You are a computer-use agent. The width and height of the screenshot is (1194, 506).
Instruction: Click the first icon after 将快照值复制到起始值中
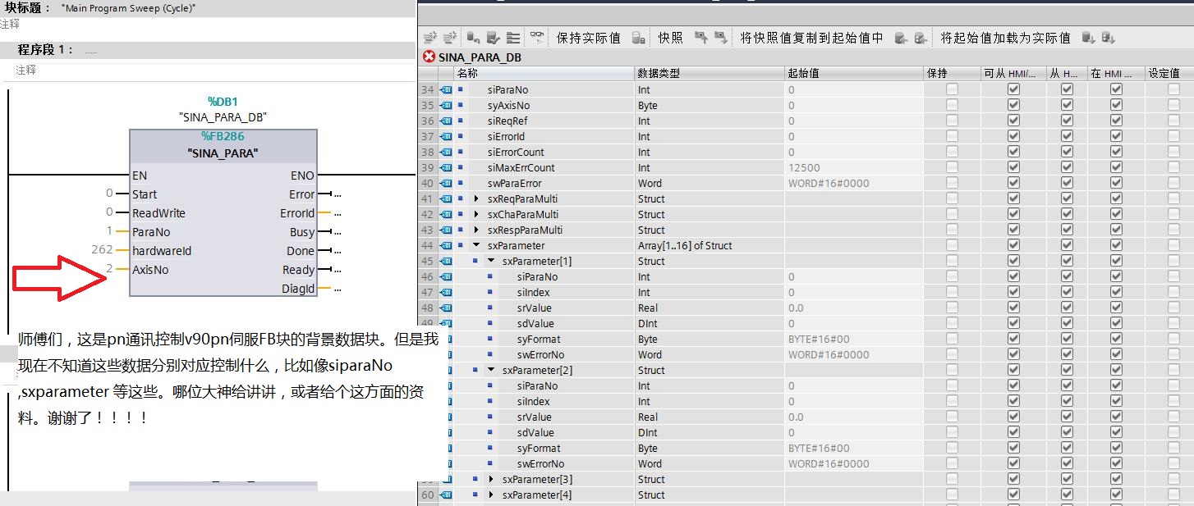[901, 38]
